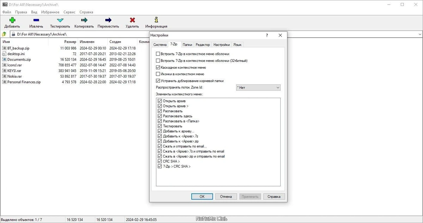Screen dimensions: 423x223
Task: Uncheck Распаковать в <Папка> checkbox
Action: click(x=160, y=121)
